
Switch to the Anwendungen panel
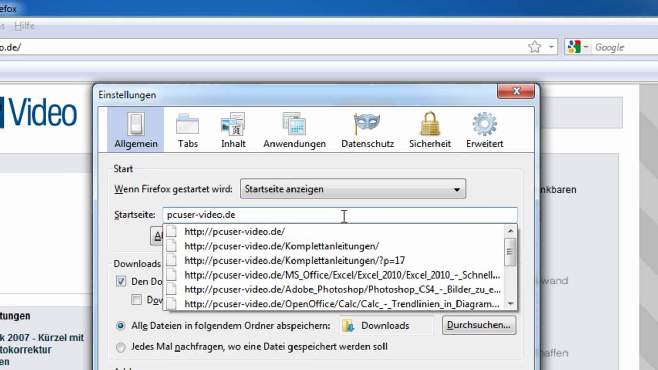(295, 129)
